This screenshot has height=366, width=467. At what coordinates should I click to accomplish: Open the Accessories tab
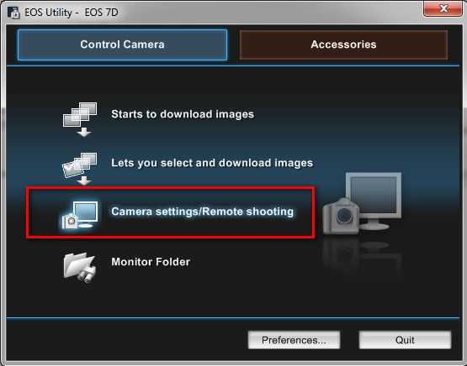point(343,44)
